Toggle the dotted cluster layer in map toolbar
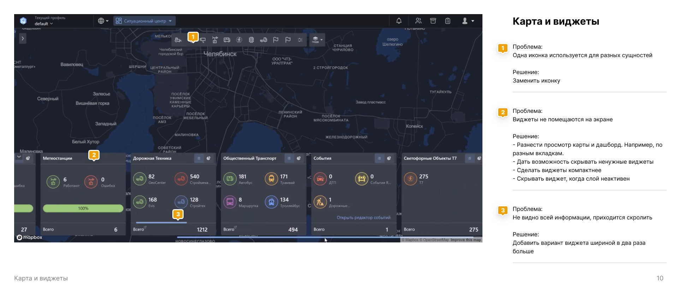678x297 pixels. [300, 40]
